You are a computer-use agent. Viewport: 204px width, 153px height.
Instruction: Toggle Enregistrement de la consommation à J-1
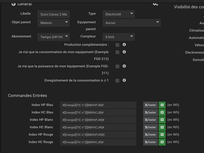pos(117,81)
